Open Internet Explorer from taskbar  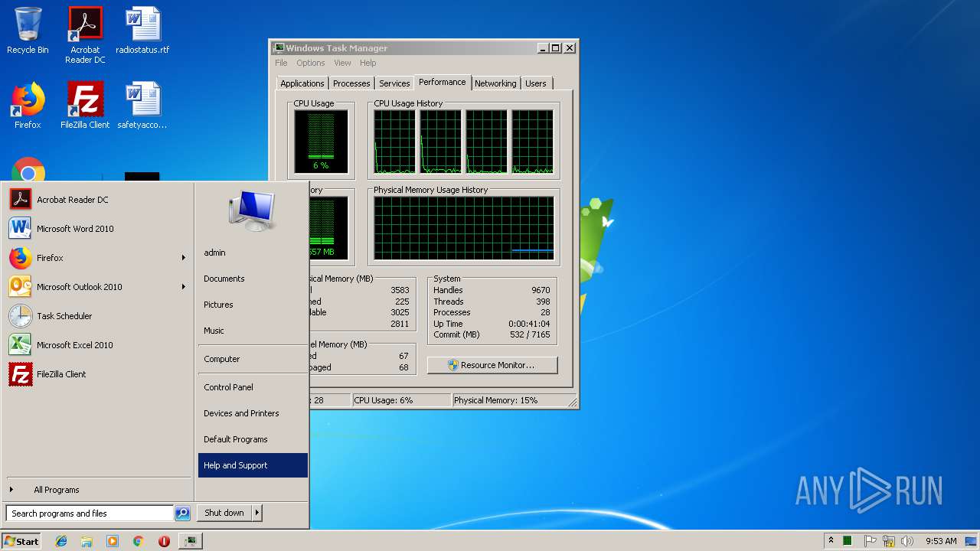61,541
